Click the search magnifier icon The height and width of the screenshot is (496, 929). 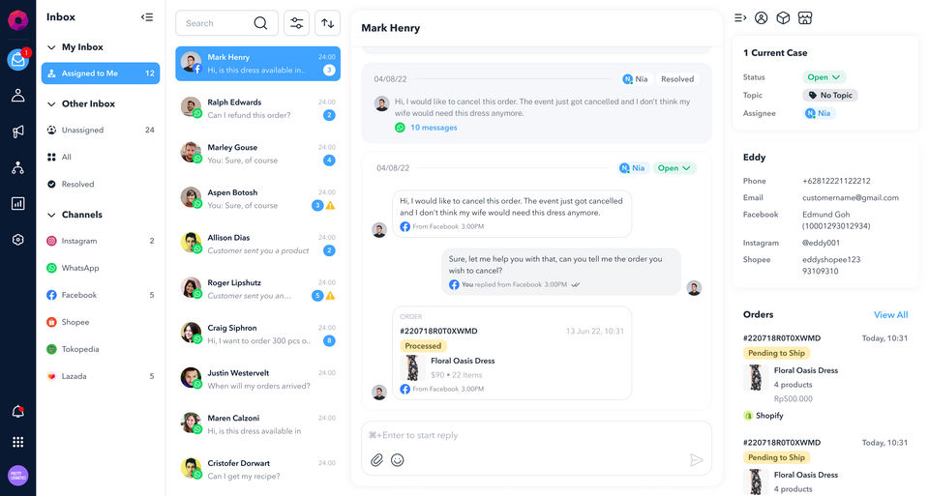click(260, 23)
